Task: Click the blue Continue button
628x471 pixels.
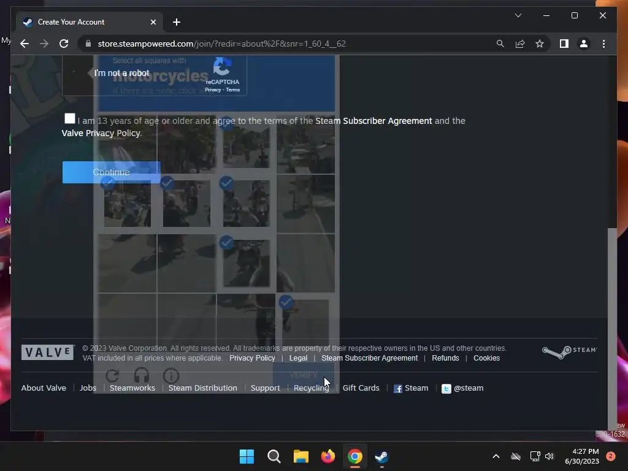Action: [x=112, y=172]
